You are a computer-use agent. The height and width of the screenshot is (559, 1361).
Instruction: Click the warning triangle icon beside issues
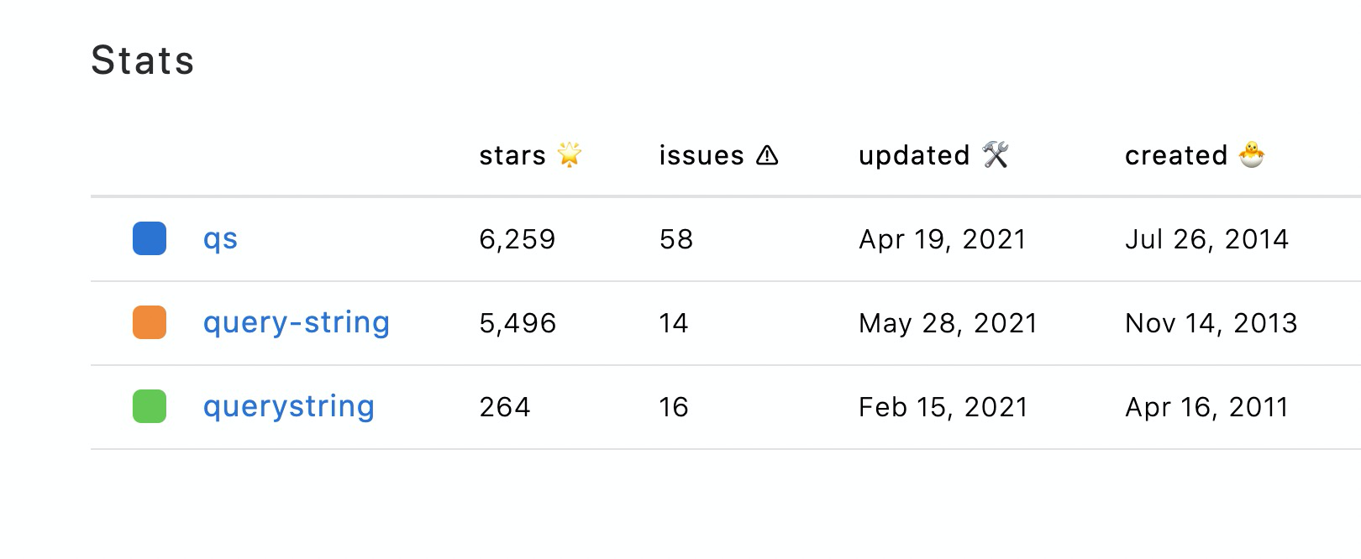point(767,155)
